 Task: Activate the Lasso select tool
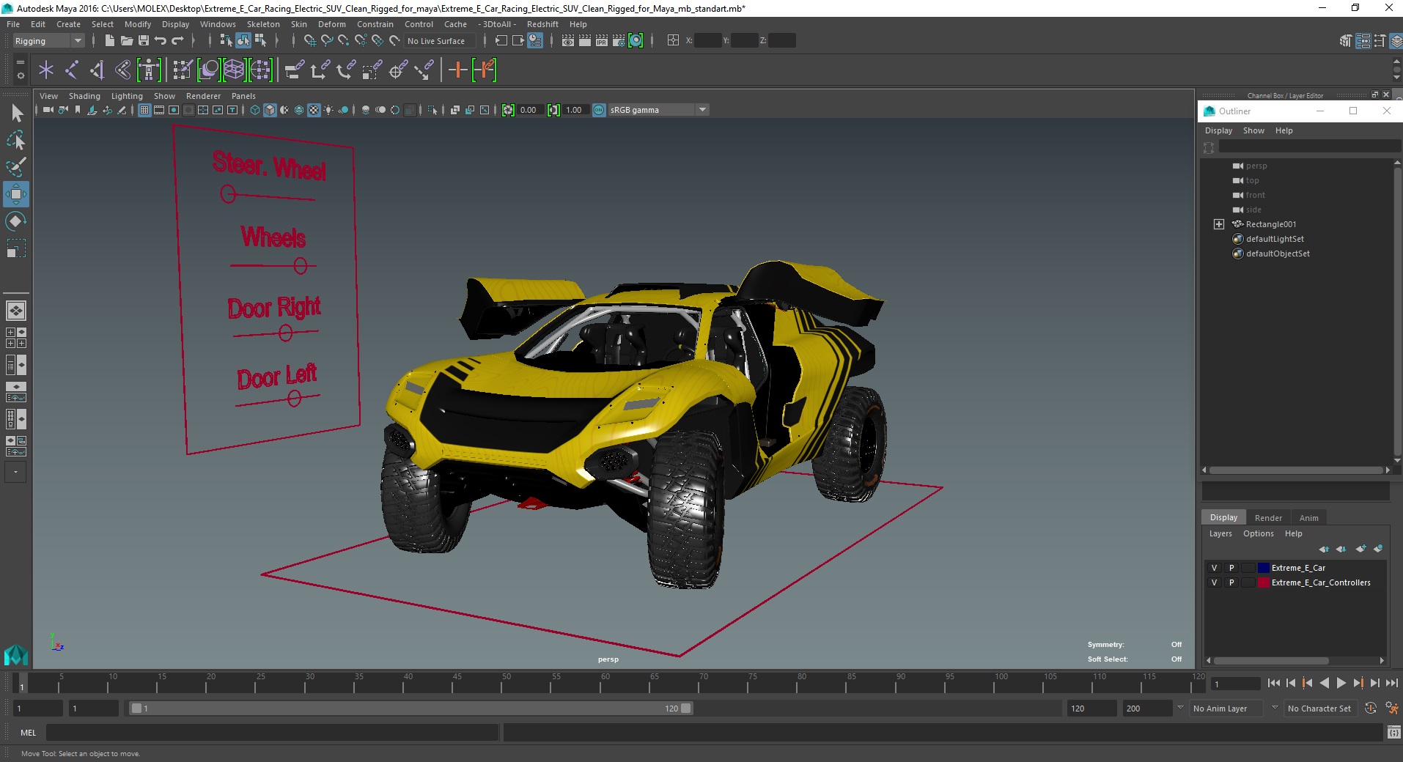(16, 140)
